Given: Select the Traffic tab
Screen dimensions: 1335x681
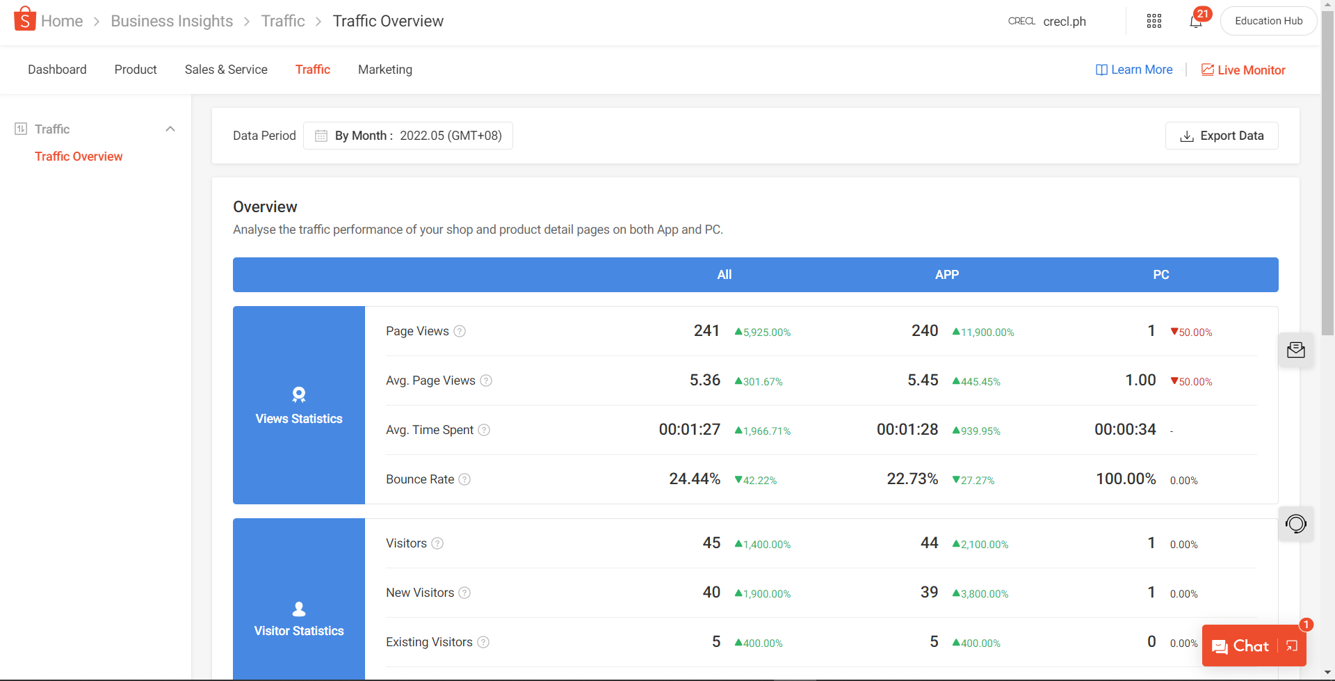Looking at the screenshot, I should click(313, 70).
